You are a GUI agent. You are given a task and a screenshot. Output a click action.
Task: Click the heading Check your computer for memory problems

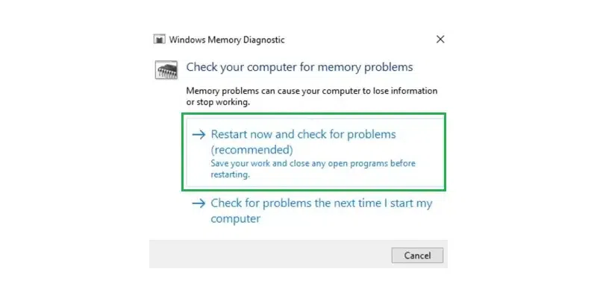click(299, 67)
